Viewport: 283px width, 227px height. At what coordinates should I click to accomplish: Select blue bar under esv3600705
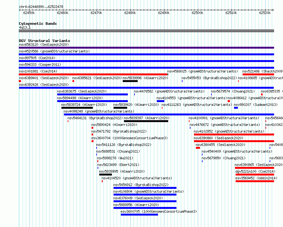click(x=139, y=215)
